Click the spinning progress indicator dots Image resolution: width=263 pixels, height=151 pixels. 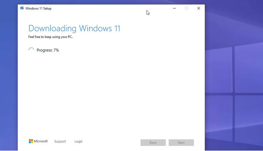click(32, 50)
